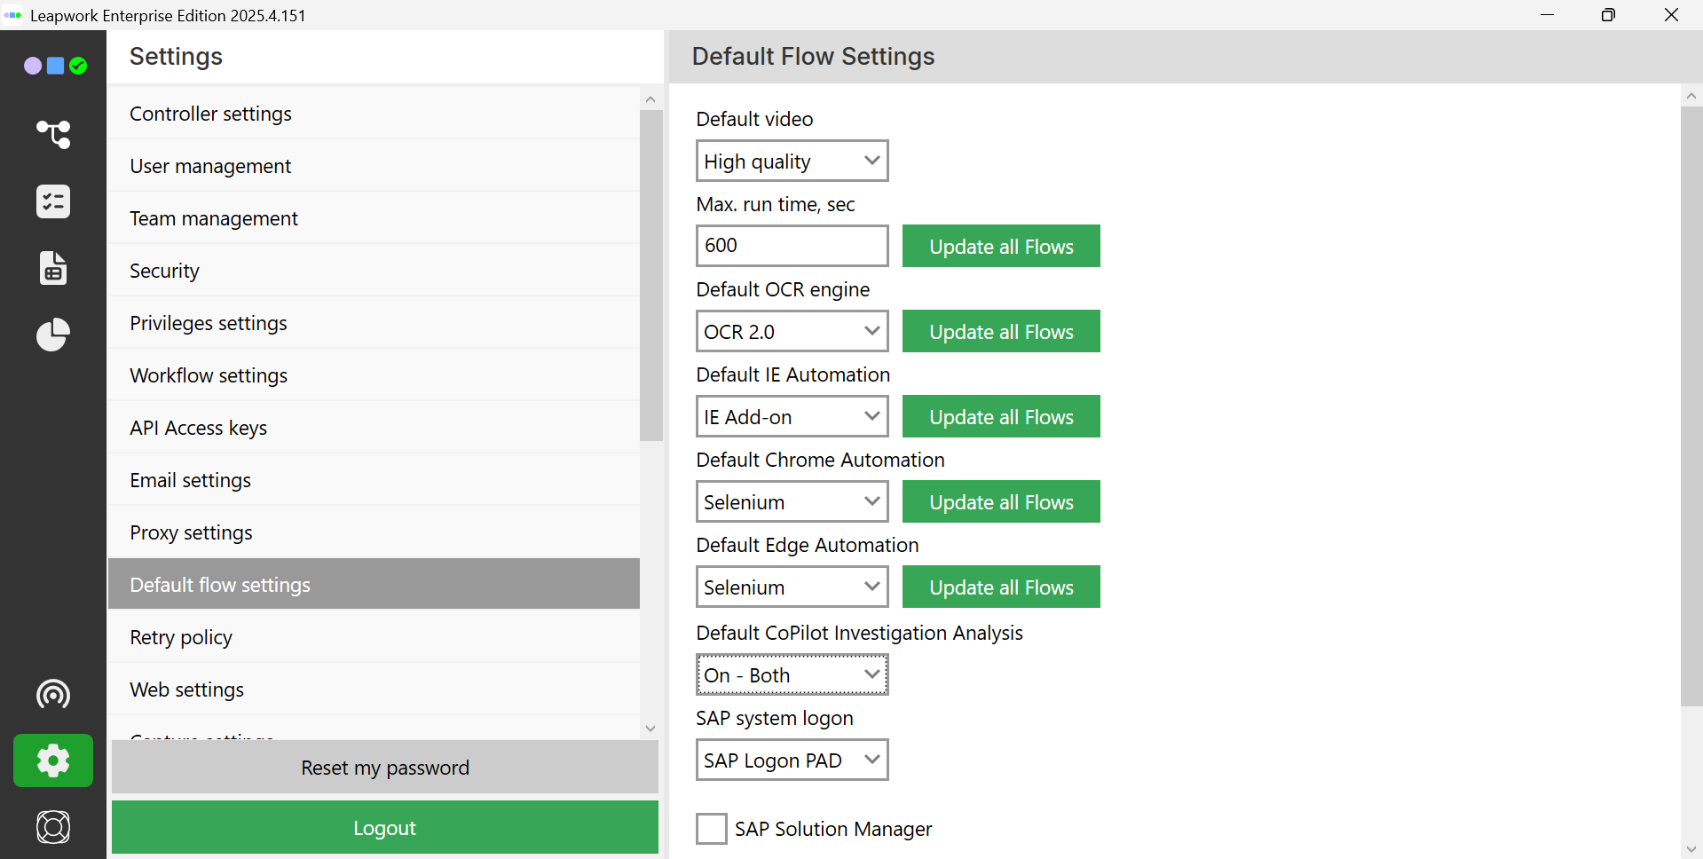Viewport: 1703px width, 859px height.
Task: Click the Leapwork logo icon
Action: pyautogui.click(x=54, y=66)
